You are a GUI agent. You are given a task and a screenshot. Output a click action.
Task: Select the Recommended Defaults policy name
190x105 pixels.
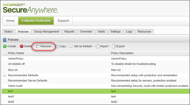[23, 75]
